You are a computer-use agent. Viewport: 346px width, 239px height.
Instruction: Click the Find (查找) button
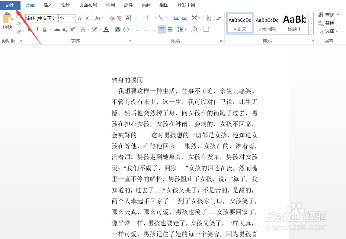pos(327,15)
